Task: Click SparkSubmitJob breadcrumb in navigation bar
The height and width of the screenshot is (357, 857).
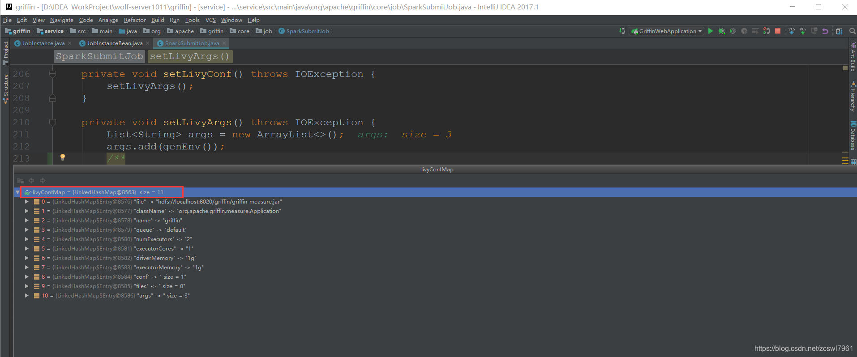Action: coord(304,31)
